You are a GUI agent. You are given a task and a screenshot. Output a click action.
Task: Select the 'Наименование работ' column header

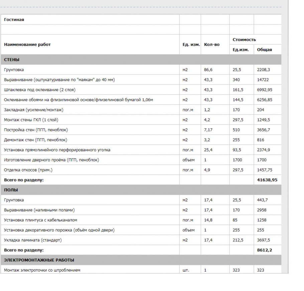pos(27,44)
